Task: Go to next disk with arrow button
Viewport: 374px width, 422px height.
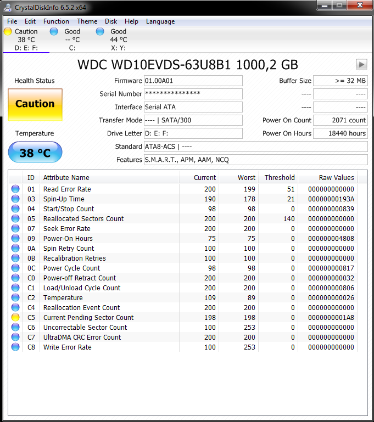Action: coord(361,65)
